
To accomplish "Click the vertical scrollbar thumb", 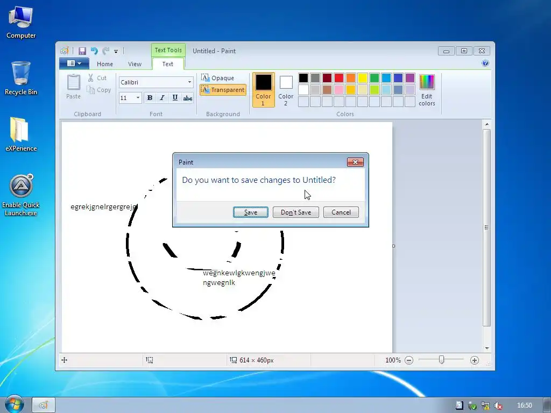I will pos(486,227).
